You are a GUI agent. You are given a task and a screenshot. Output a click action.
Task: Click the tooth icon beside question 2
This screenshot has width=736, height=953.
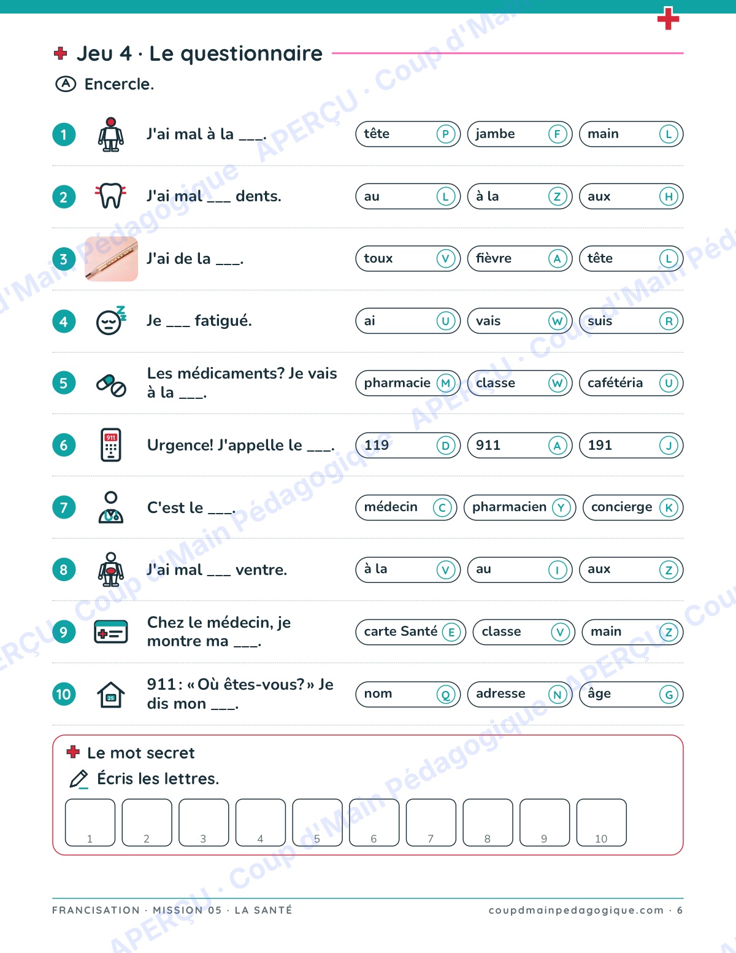tap(111, 196)
